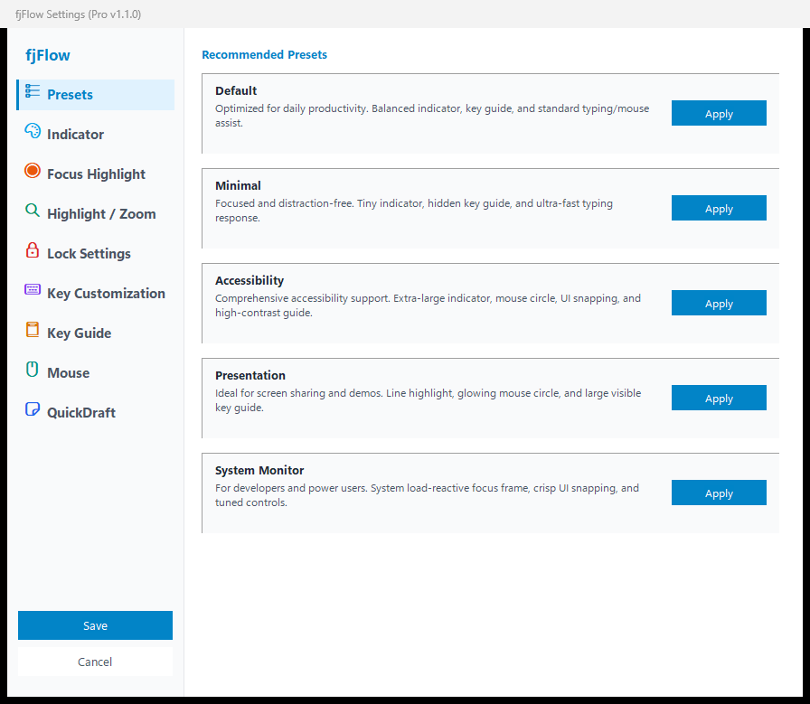
Task: Click the Highlight / Zoom magnifier icon
Action: 32,211
